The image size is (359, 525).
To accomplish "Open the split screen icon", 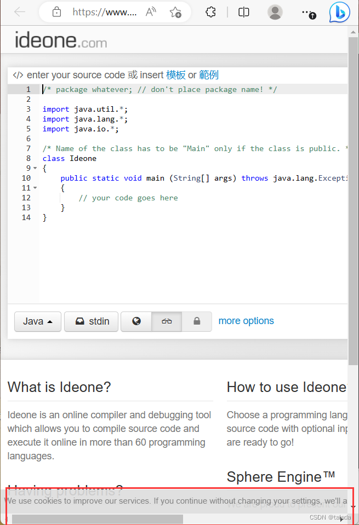I will (244, 12).
